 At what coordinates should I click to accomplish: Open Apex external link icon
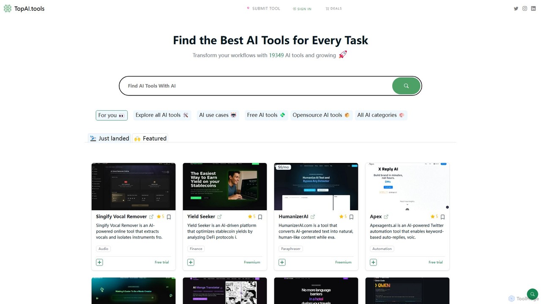pyautogui.click(x=386, y=217)
